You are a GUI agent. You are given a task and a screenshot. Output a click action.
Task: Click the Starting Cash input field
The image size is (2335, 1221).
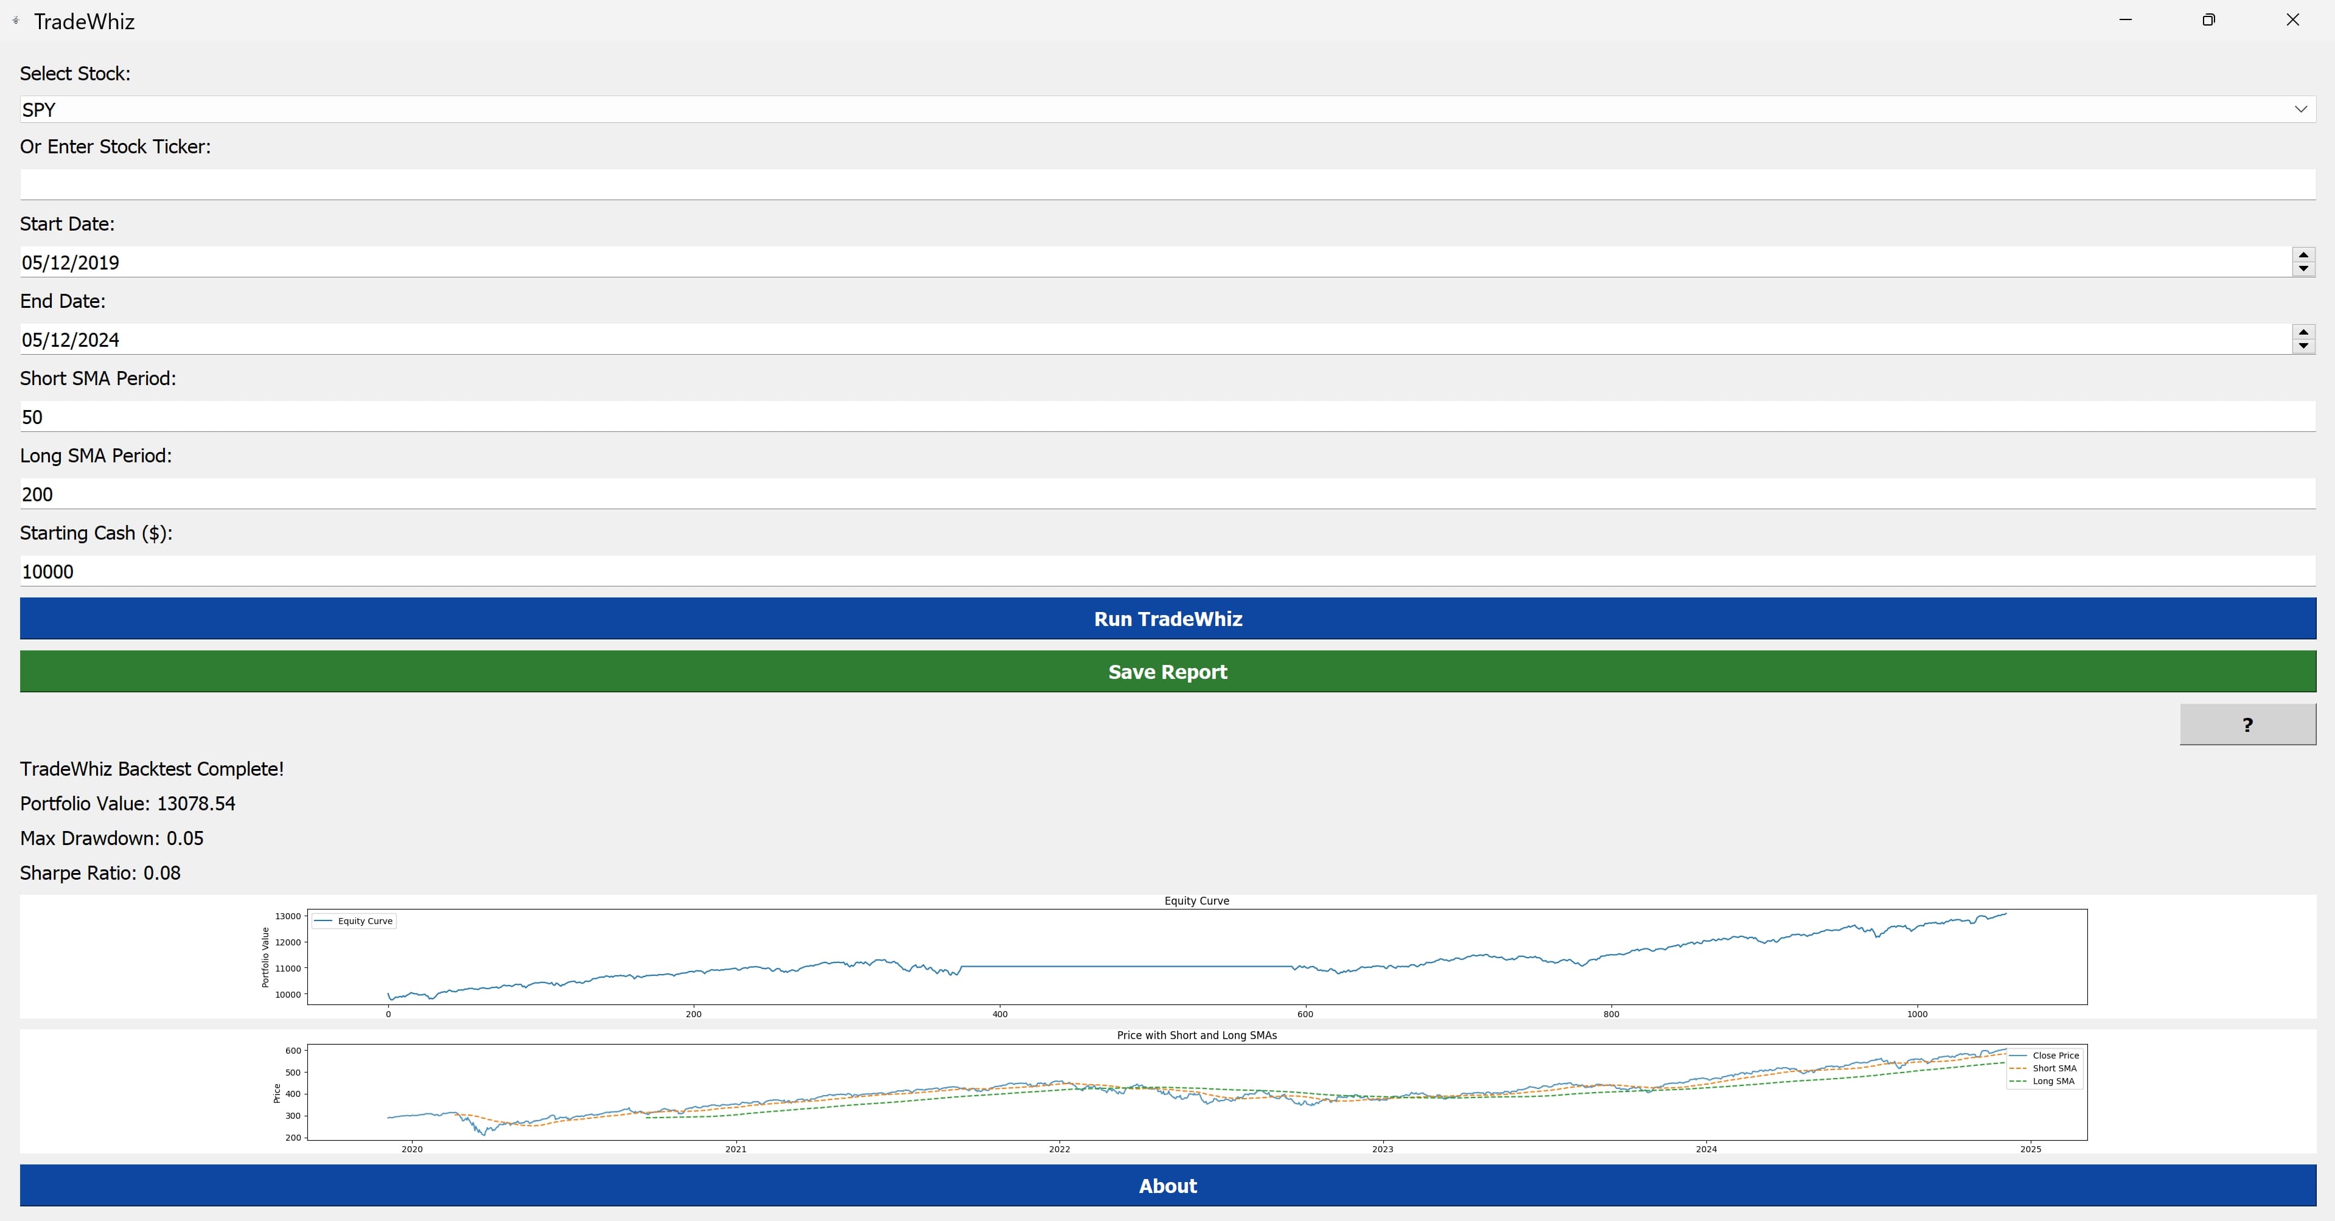(1167, 571)
